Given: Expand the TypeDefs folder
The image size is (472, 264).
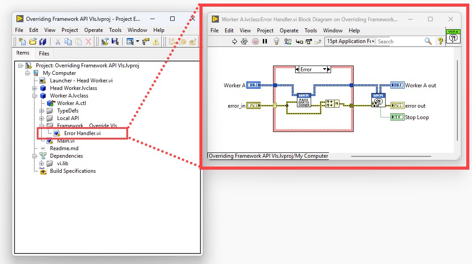Looking at the screenshot, I should [42, 111].
